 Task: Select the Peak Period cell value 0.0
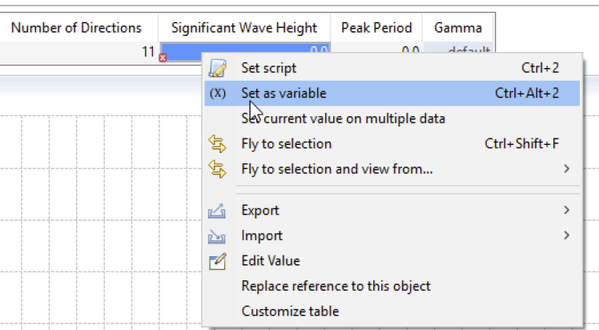[x=376, y=50]
